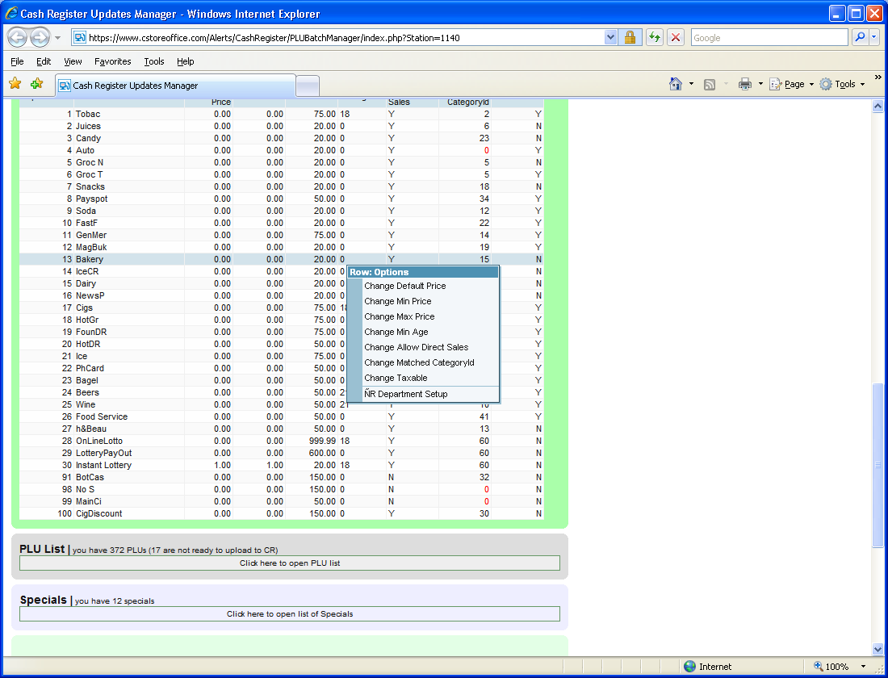Expand the address bar URL history dropdown

click(x=611, y=38)
